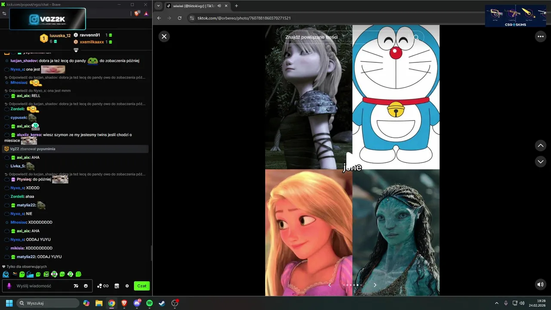The height and width of the screenshot is (310, 551).
Task: Click the Kick chat voice microphone icon
Action: point(9,286)
